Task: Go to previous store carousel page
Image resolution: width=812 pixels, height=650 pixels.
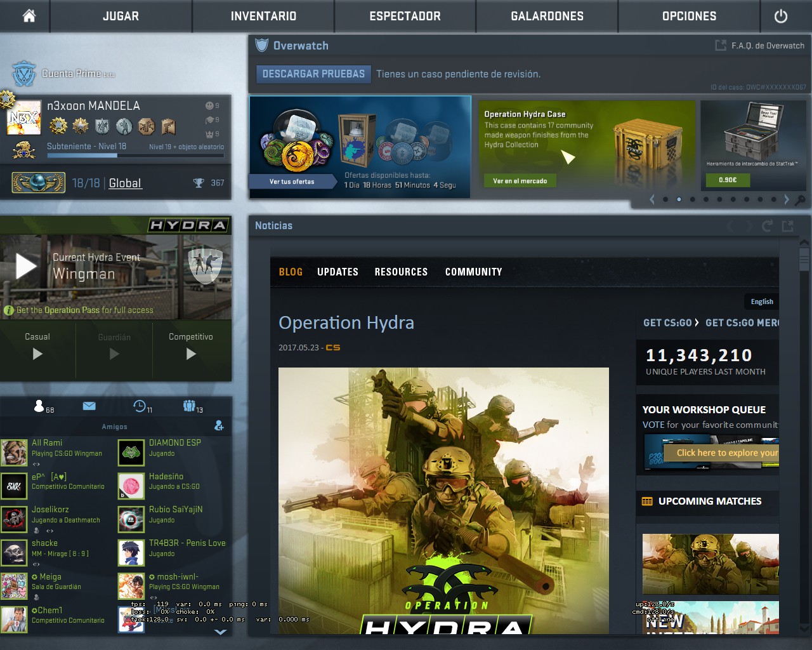Action: 652,199
